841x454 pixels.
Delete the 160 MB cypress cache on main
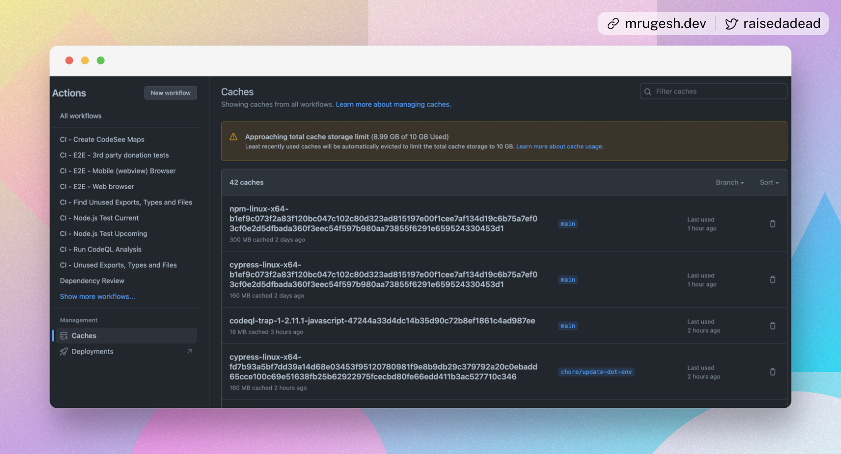772,279
